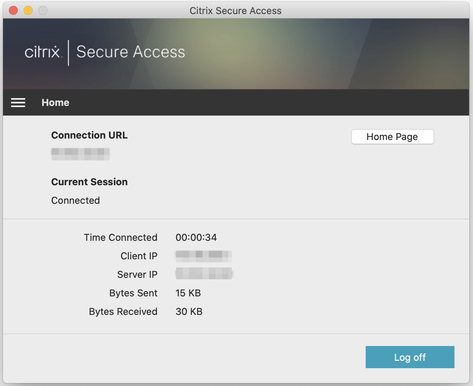Click the divider bar in the Citrix logo
The image size is (473, 386).
coord(68,52)
